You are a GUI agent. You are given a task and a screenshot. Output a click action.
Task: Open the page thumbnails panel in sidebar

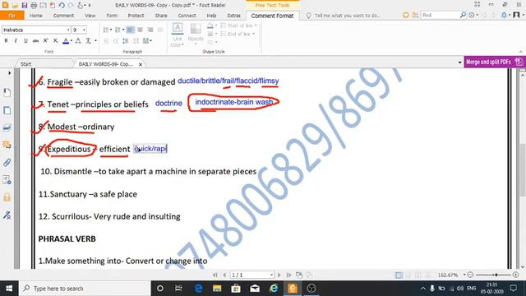[x=7, y=110]
